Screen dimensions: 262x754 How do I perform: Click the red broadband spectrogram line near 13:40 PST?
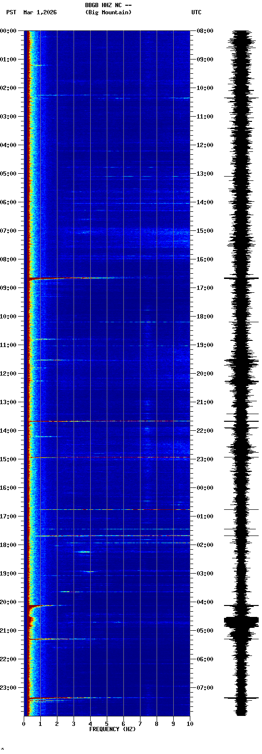coord(109,421)
